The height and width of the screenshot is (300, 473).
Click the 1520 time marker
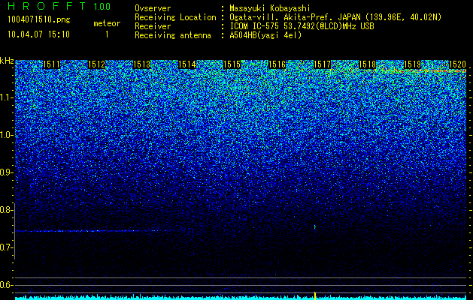click(458, 64)
